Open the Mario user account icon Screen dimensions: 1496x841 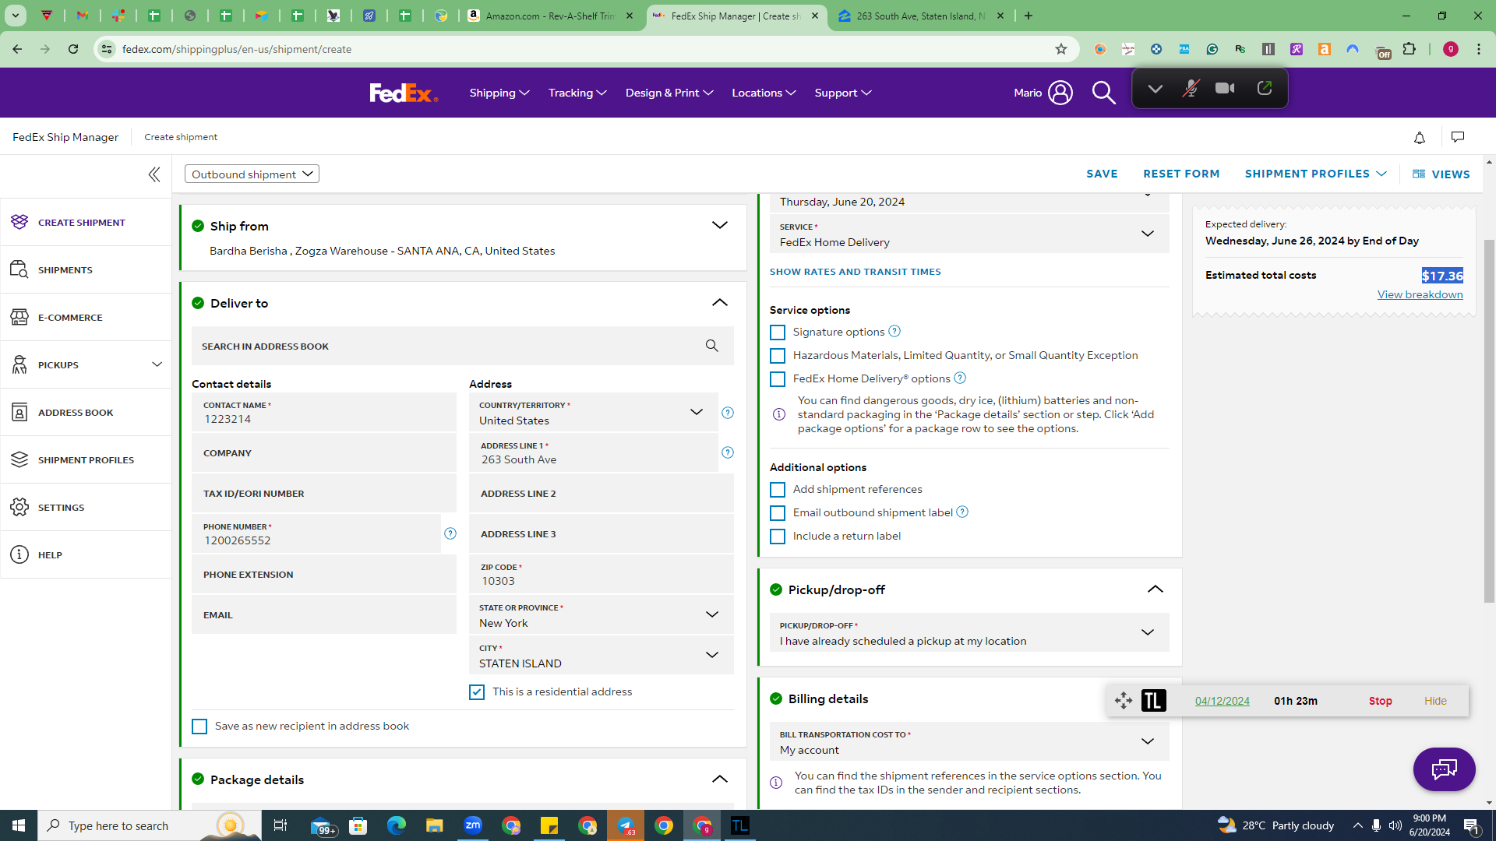[1060, 93]
